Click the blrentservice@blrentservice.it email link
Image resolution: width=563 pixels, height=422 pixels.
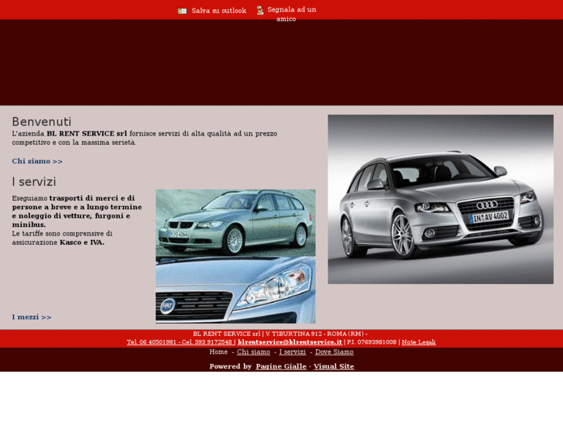pos(290,342)
